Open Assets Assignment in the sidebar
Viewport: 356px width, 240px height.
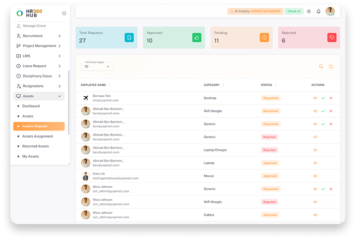click(37, 136)
